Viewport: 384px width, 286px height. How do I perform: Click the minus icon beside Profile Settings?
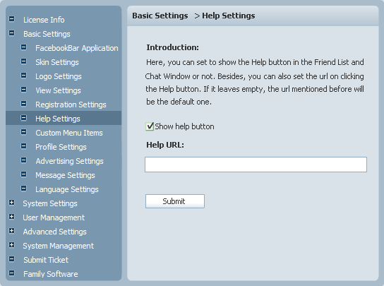point(23,146)
